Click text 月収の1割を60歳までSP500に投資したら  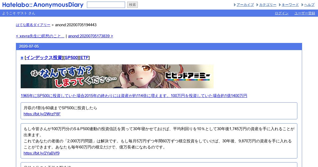point(60,108)
